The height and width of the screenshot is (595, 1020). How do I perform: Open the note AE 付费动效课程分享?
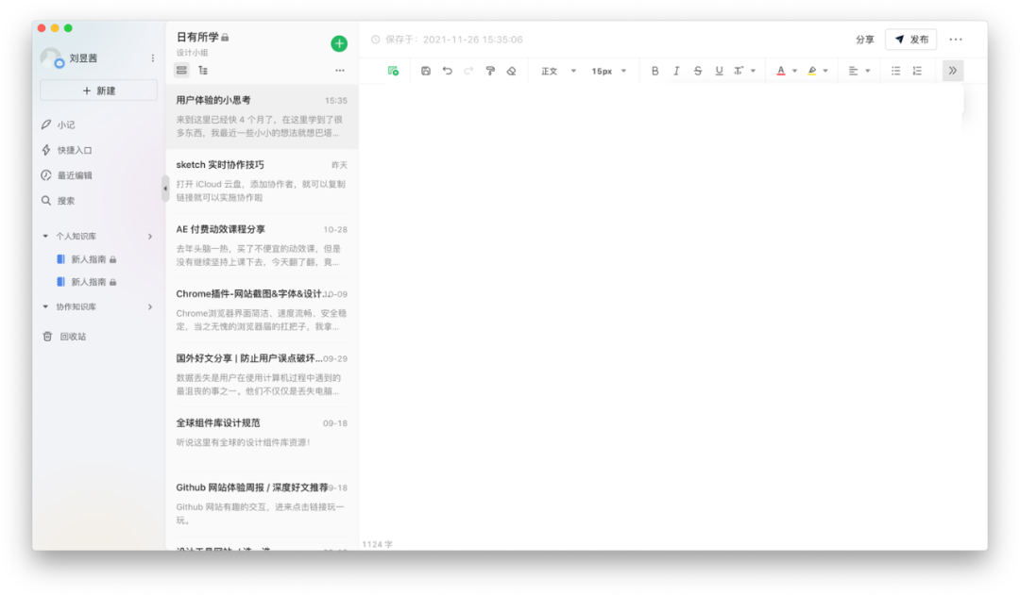262,245
